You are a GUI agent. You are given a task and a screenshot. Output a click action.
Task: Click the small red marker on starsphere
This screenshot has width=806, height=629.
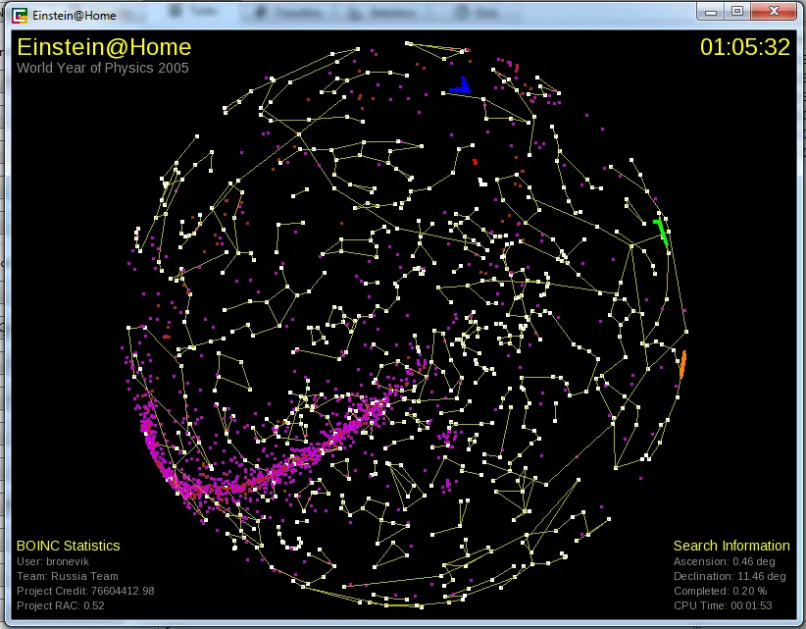tap(475, 162)
